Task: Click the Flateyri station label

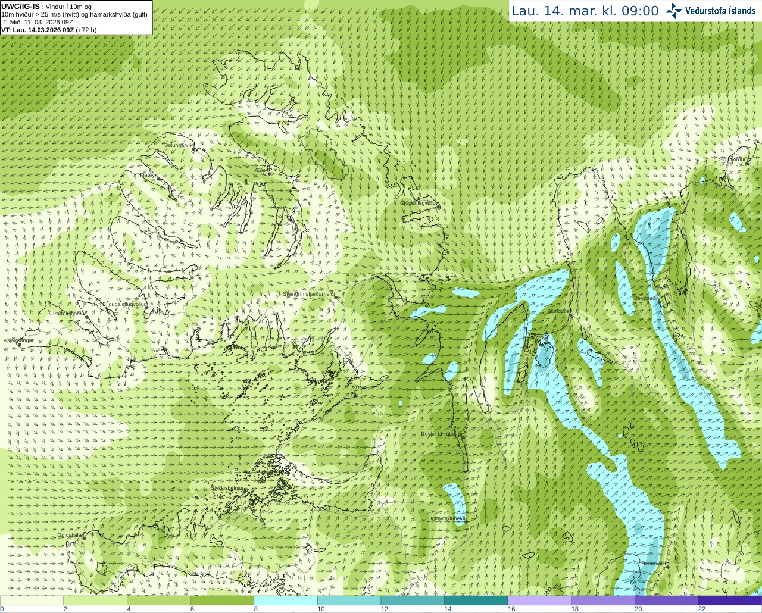Action: [149, 175]
